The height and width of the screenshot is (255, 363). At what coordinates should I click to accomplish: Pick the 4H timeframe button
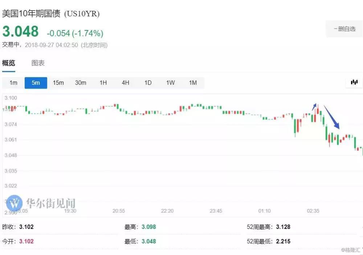(x=125, y=83)
